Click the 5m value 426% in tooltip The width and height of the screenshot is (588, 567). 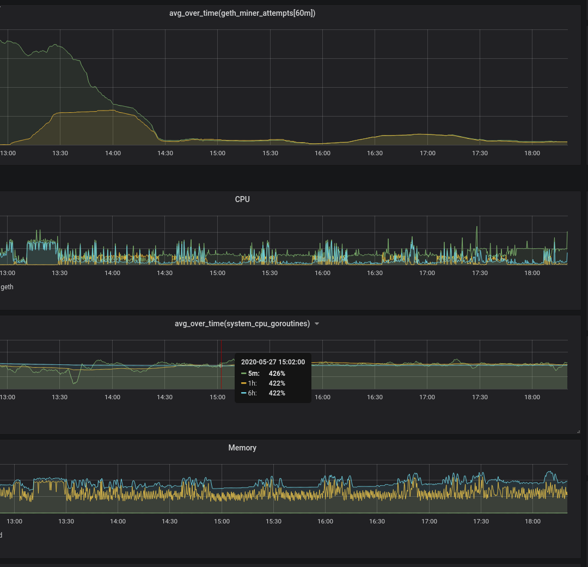(x=277, y=374)
